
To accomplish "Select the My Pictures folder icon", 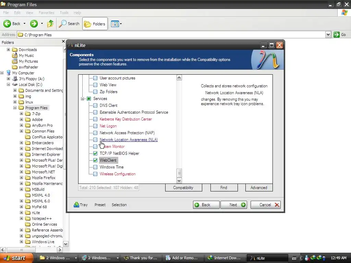I will tap(15, 61).
